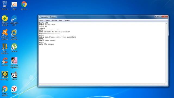Click the vertical scrollbar up arrow

click(166, 23)
